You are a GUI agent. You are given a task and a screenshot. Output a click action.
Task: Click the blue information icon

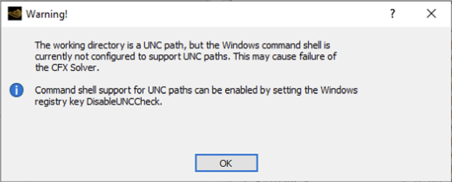[x=17, y=90]
